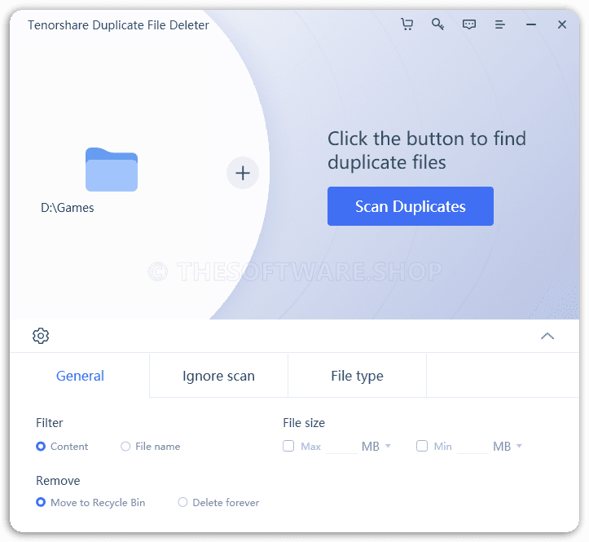The image size is (589, 542).
Task: Switch to the General tab
Action: click(x=80, y=376)
